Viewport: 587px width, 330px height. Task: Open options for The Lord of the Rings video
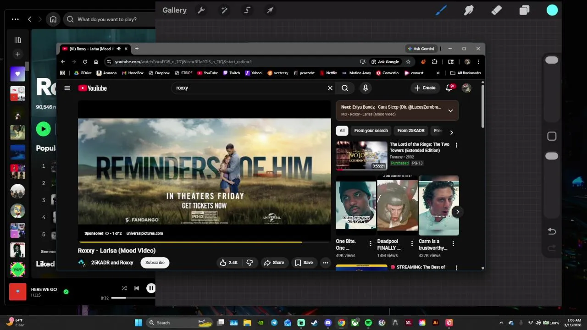[456, 145]
